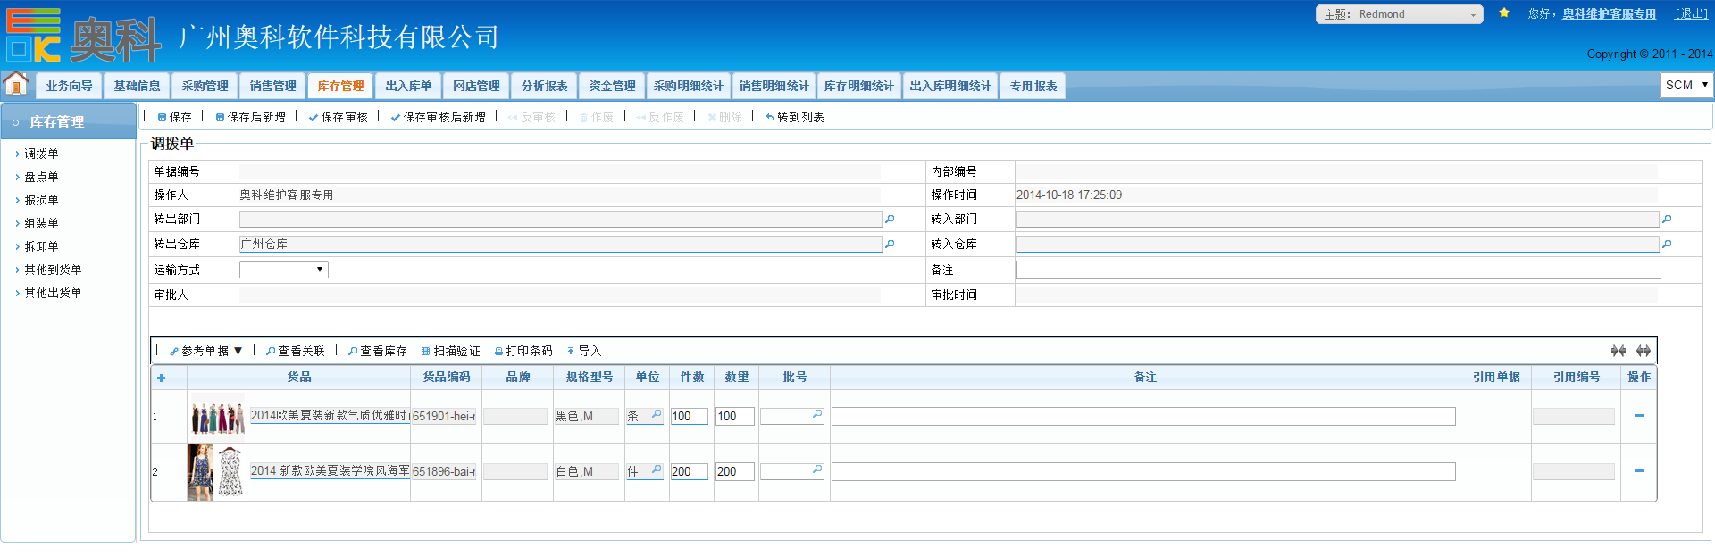Screen dimensions: 1715x556
Task: Click the 退出 logout link
Action: click(x=1690, y=13)
